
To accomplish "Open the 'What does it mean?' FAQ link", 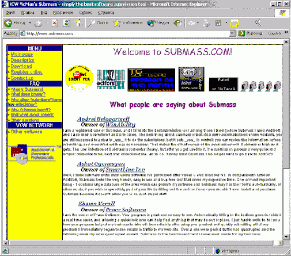I will click(28, 94).
